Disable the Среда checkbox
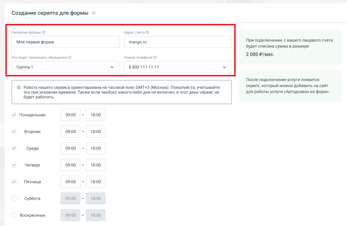The width and height of the screenshot is (347, 226). [14, 148]
